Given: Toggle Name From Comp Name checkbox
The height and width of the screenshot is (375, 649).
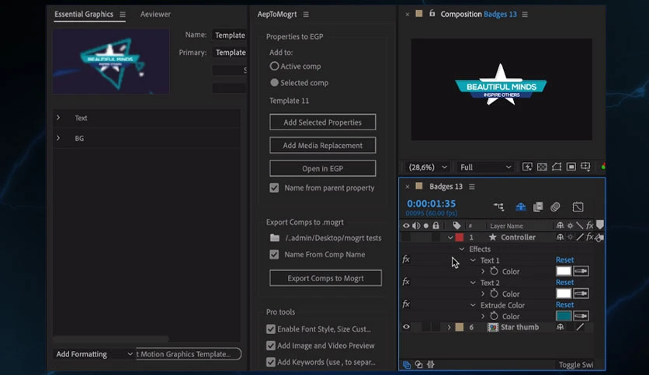Looking at the screenshot, I should tap(274, 254).
